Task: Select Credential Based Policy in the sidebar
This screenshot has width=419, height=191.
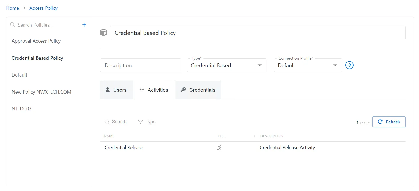Action: [37, 58]
